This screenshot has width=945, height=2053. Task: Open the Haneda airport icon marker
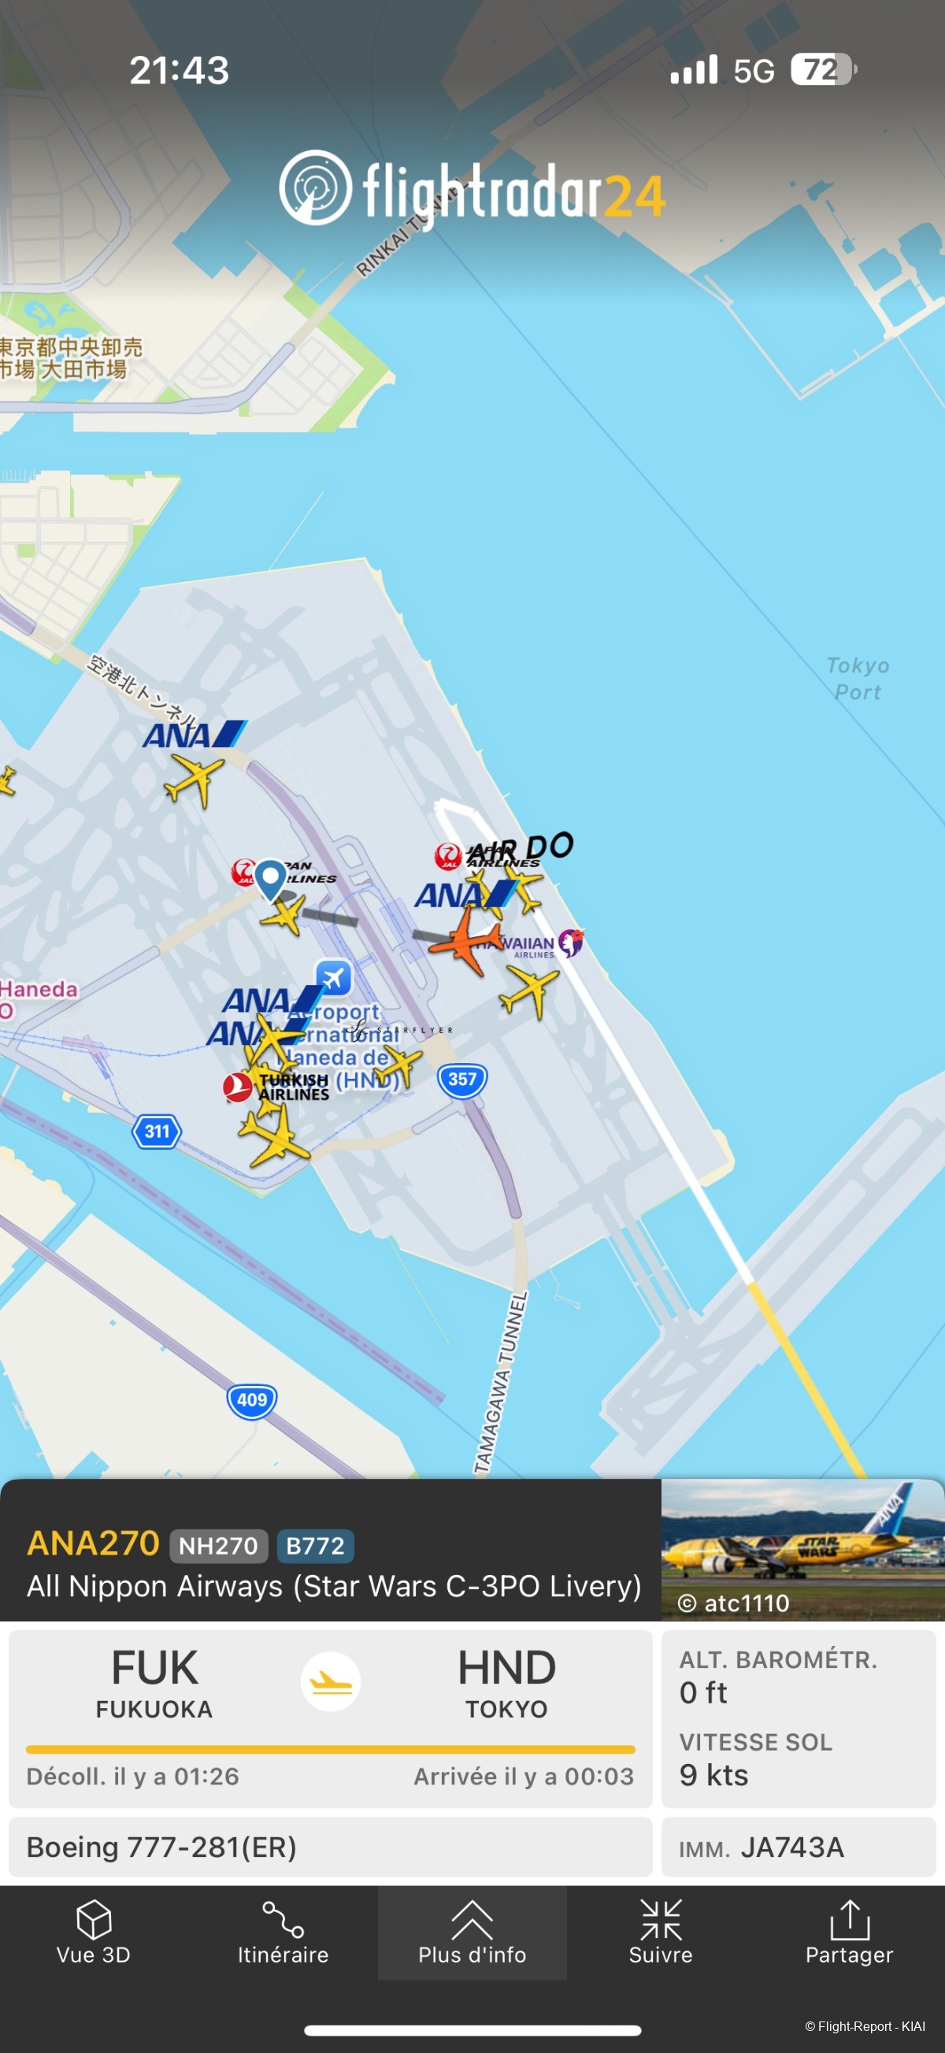334,977
